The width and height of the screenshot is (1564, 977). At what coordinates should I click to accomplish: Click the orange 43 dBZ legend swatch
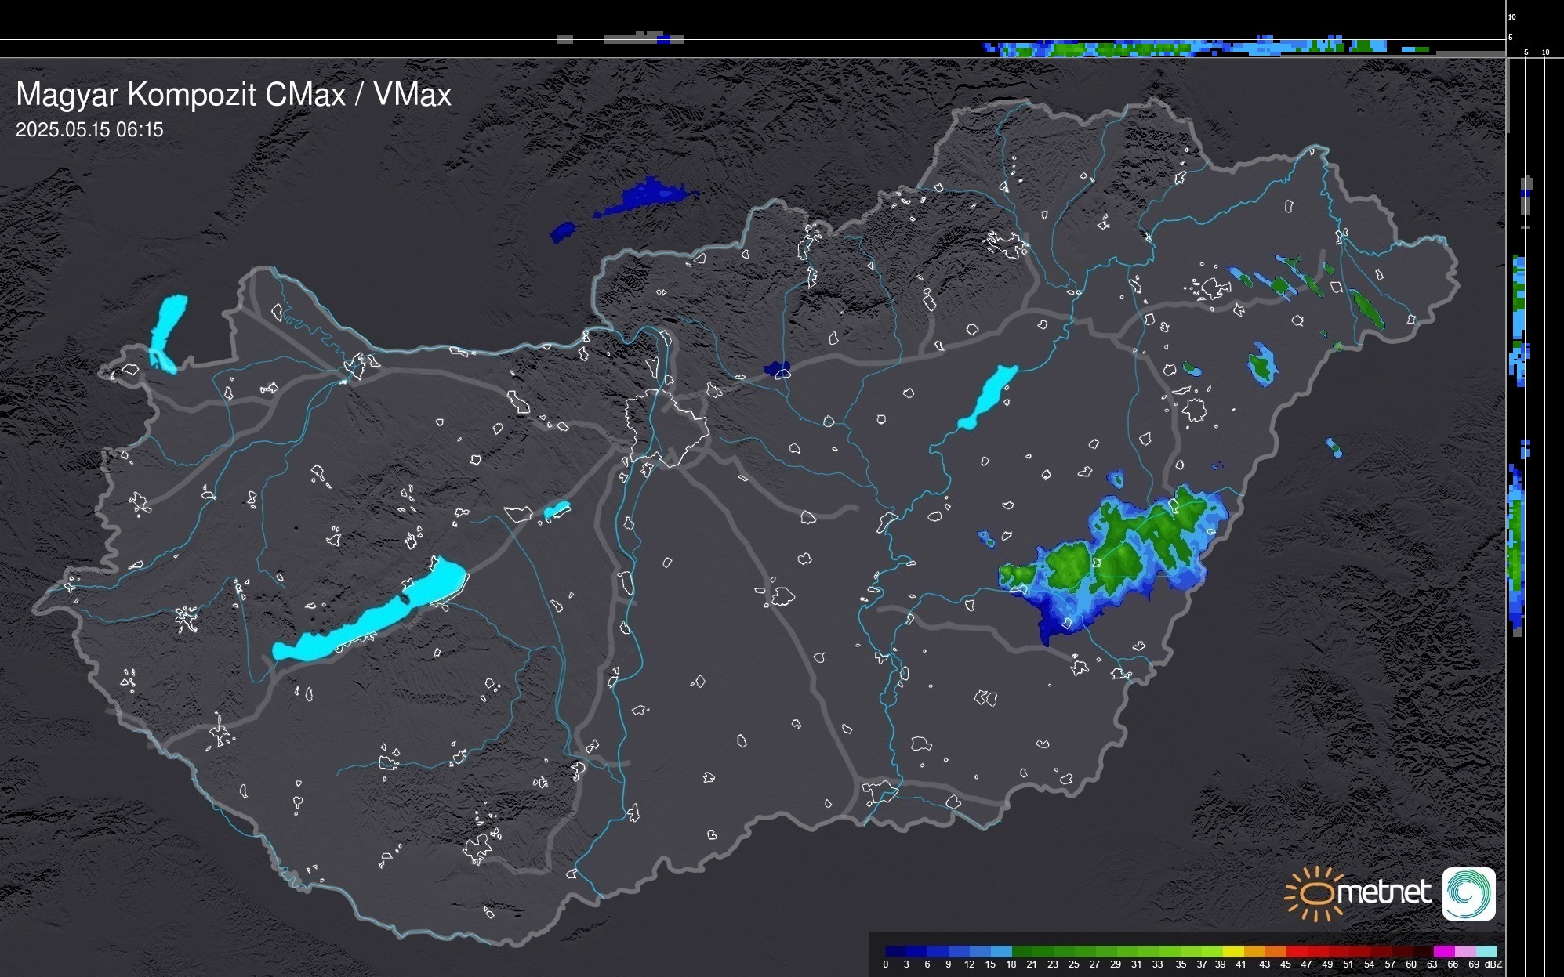1275,951
